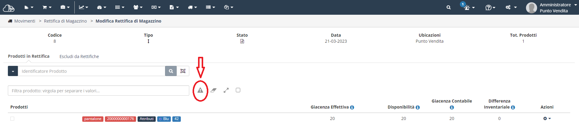
Task: Click the eraser icon beside the filter field
Action: coord(213,90)
